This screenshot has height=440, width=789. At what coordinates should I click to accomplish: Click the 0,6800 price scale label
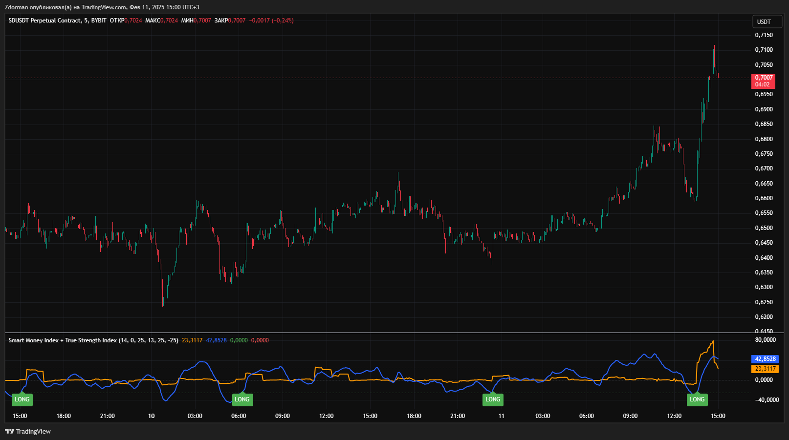pyautogui.click(x=764, y=139)
